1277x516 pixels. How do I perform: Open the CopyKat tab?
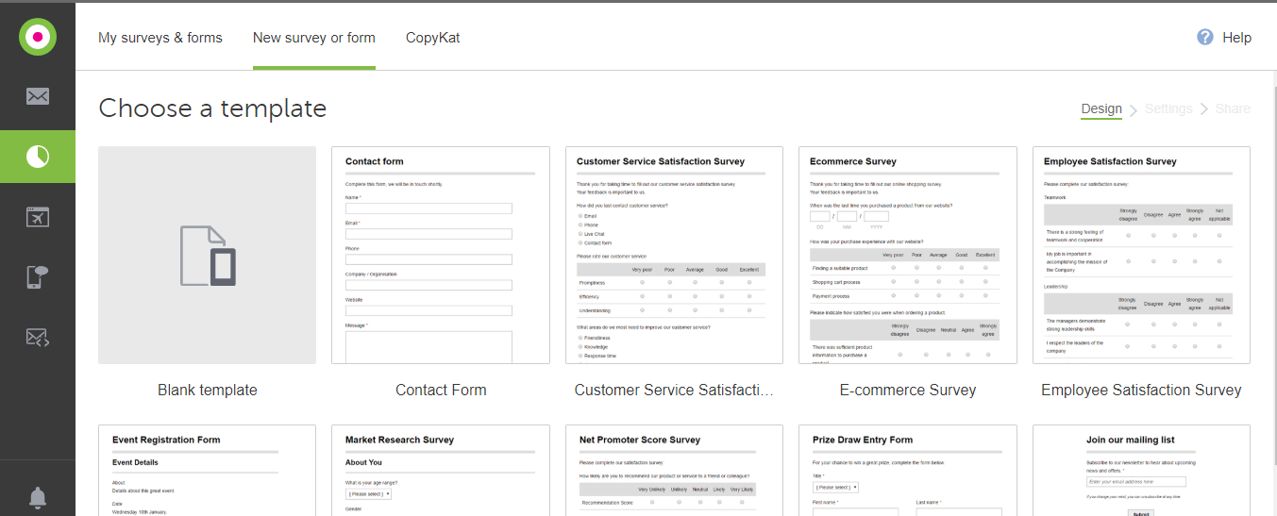coord(433,38)
